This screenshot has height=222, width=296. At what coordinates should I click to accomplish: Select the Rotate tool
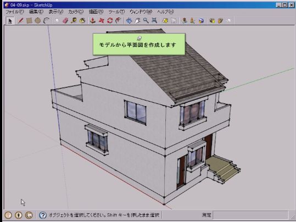(x=110, y=20)
